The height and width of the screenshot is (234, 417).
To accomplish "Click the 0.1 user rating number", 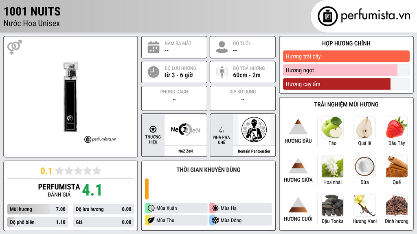I will [x=46, y=171].
